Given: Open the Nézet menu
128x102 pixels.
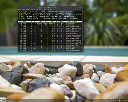Looking at the screenshot, I should point(33,9).
